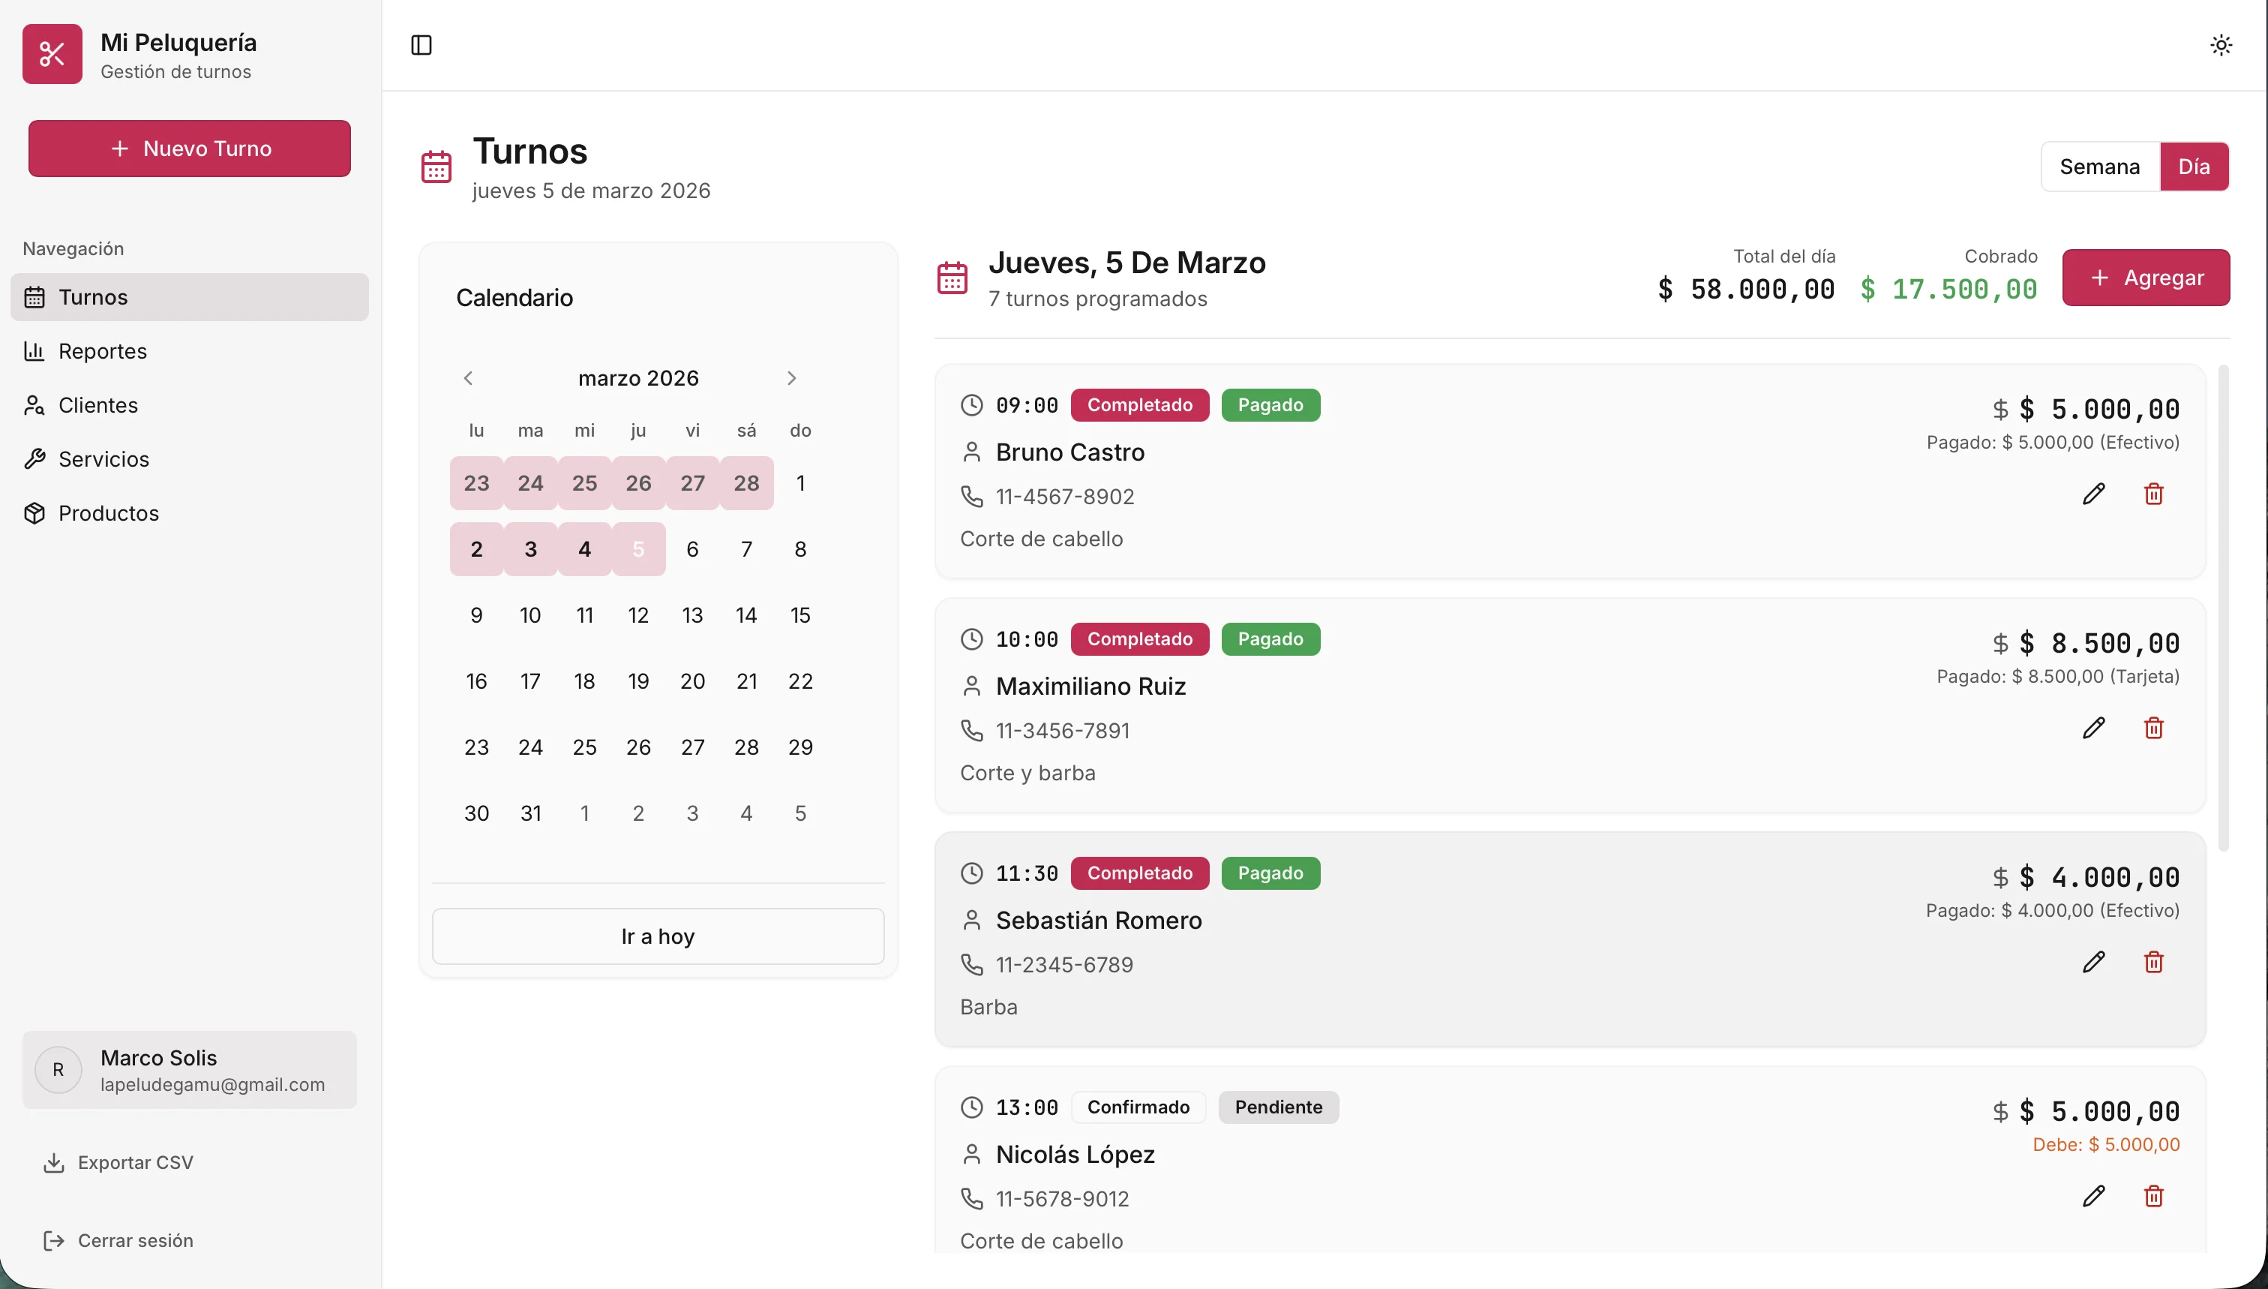Edit Sebastián Romero's appointment
2268x1289 pixels.
(2092, 963)
